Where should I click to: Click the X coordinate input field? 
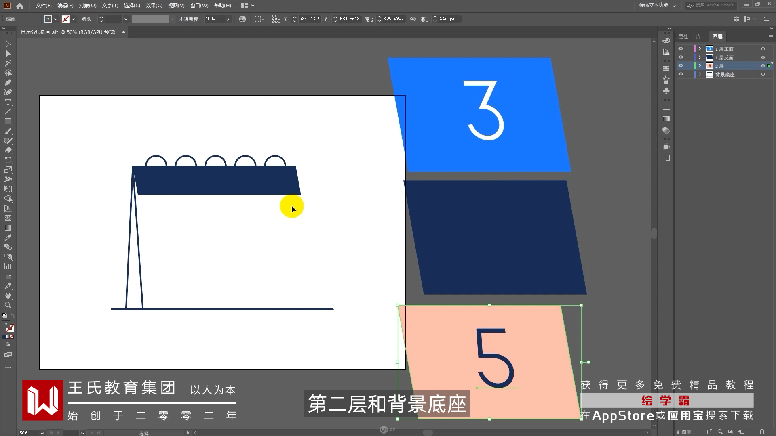click(x=309, y=19)
